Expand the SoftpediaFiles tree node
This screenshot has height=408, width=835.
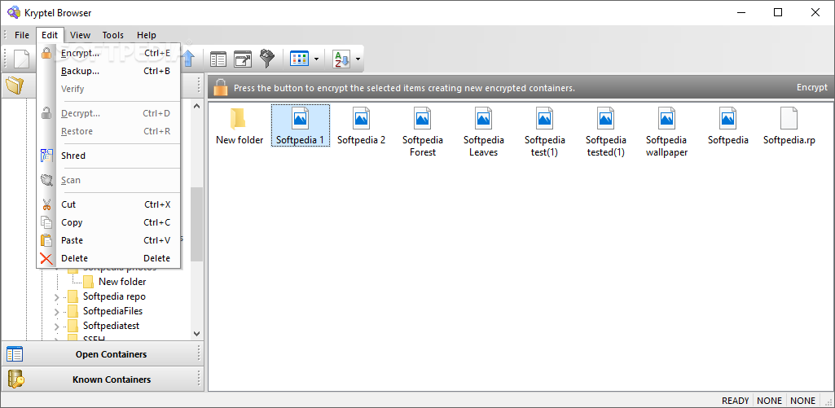pos(57,312)
